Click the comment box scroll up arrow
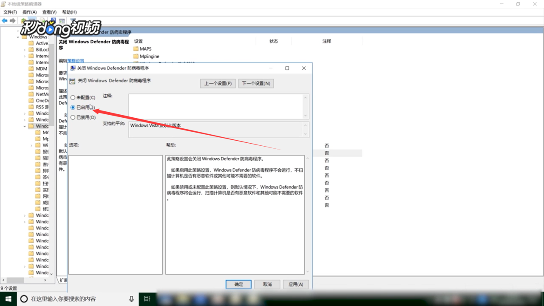 305,98
